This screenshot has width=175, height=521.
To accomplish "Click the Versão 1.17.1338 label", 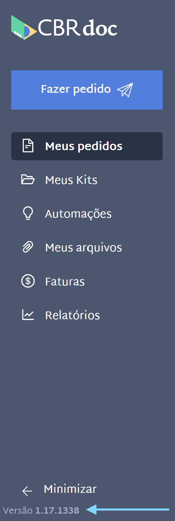I will 41,510.
